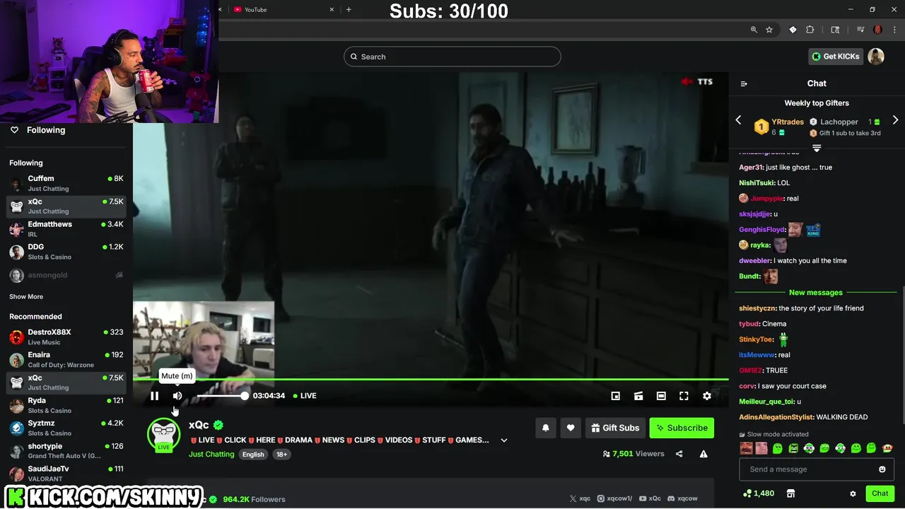Click the green Subscribe button

[682, 428]
